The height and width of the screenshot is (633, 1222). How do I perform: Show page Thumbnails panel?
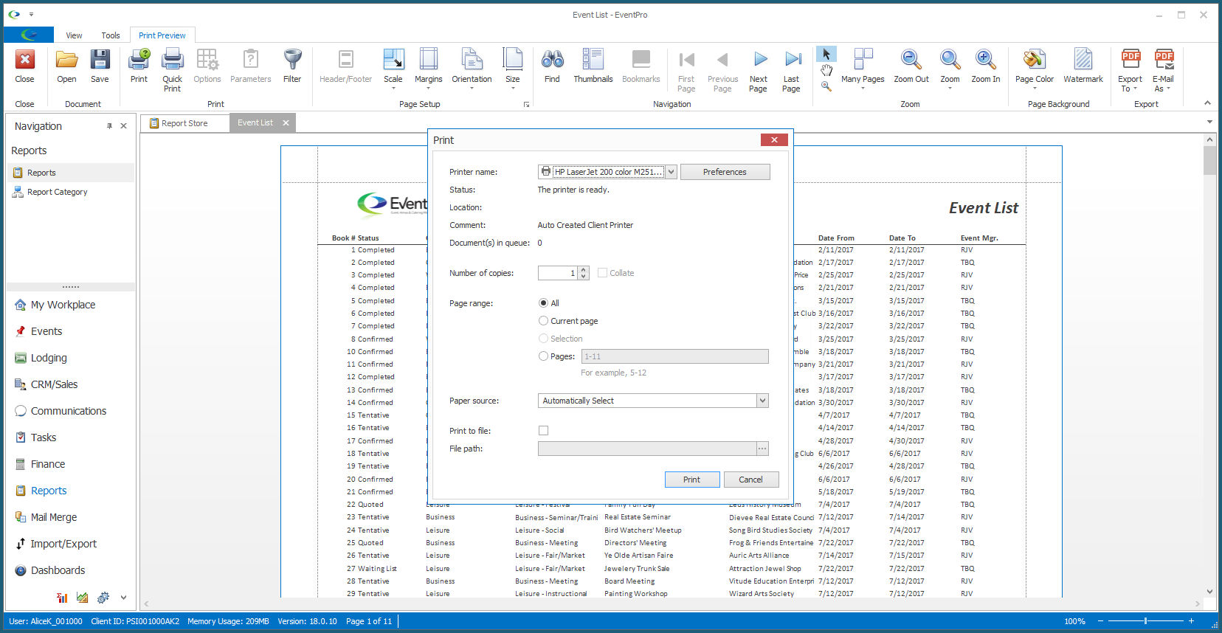click(593, 60)
